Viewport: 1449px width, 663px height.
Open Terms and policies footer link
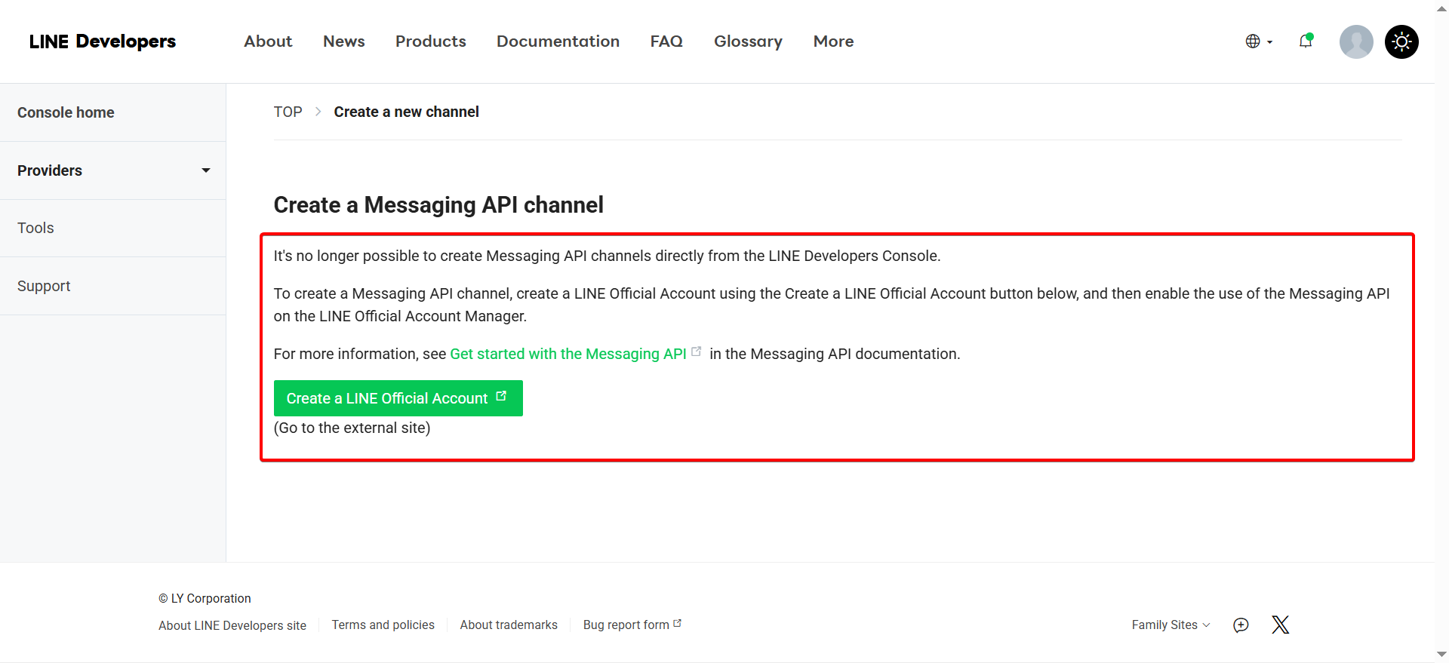pyautogui.click(x=383, y=625)
